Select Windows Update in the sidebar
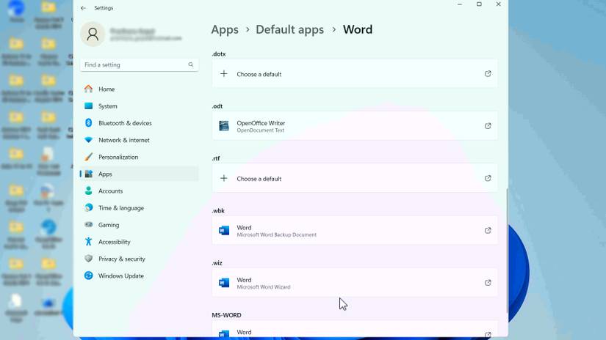 tap(120, 276)
